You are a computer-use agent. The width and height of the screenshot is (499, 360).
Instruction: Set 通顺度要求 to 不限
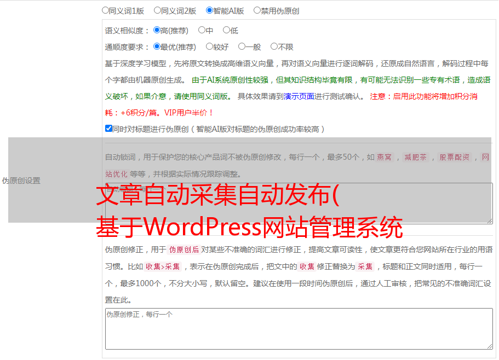[x=274, y=47]
